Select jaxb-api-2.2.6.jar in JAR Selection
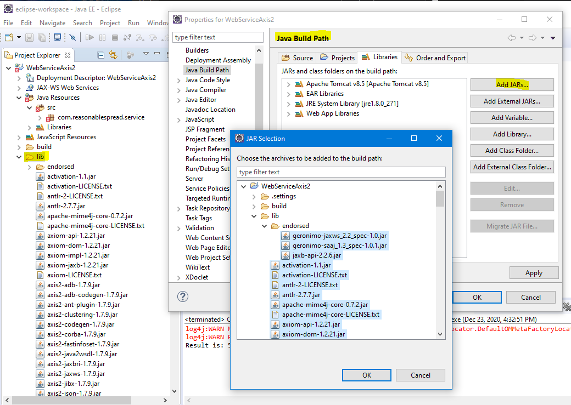The width and height of the screenshot is (571, 405). pyautogui.click(x=316, y=255)
